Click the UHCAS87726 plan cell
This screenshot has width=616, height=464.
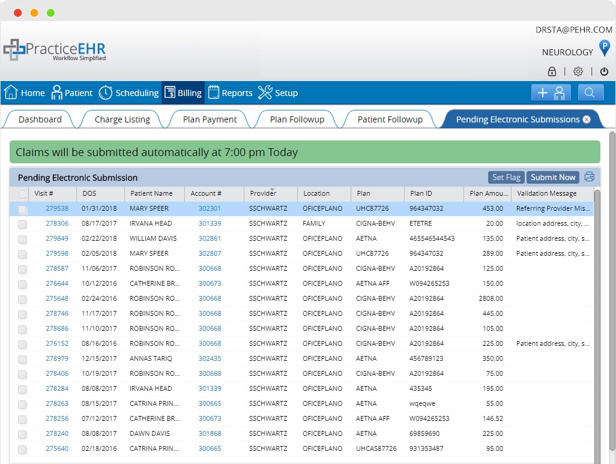(376, 448)
